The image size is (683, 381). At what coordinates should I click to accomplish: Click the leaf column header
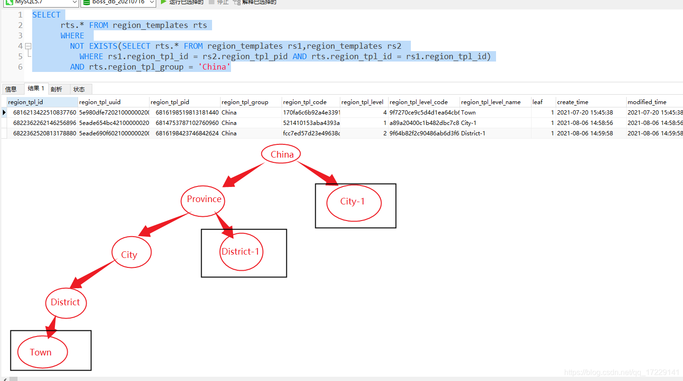[x=538, y=102]
